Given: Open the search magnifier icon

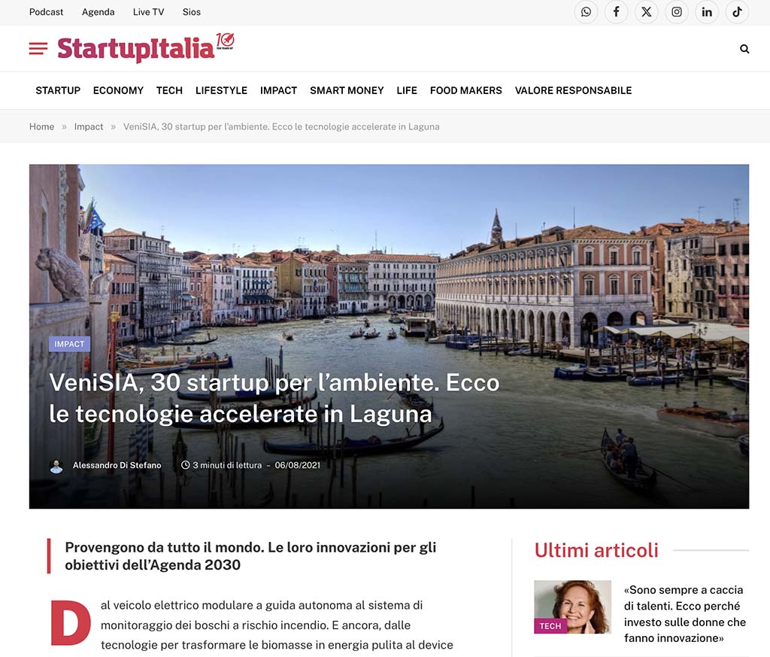Looking at the screenshot, I should (744, 49).
